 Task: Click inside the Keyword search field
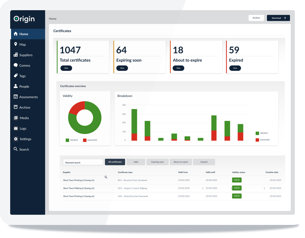click(83, 162)
